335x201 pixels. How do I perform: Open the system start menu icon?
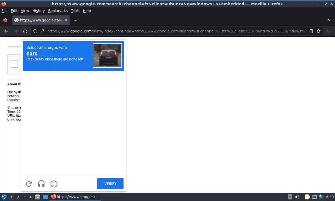pyautogui.click(x=4, y=197)
